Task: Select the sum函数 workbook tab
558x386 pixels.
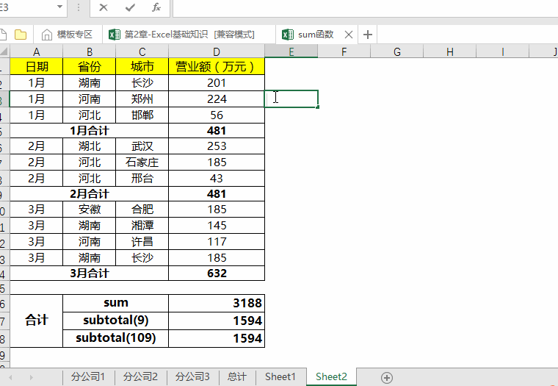Action: coord(316,35)
